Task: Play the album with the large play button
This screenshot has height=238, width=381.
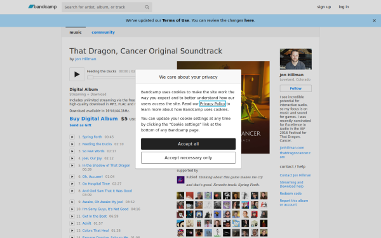Action: [77, 74]
